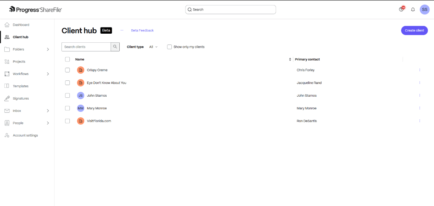Open Signatures from the sidebar
The height and width of the screenshot is (206, 434).
click(21, 98)
